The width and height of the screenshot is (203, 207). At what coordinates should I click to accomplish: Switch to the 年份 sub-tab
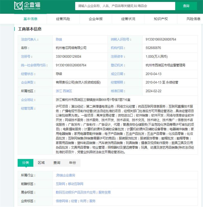pos(72,163)
